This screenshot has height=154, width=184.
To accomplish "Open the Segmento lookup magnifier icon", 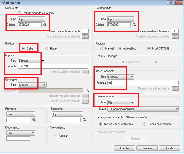I will [x=84, y=120].
